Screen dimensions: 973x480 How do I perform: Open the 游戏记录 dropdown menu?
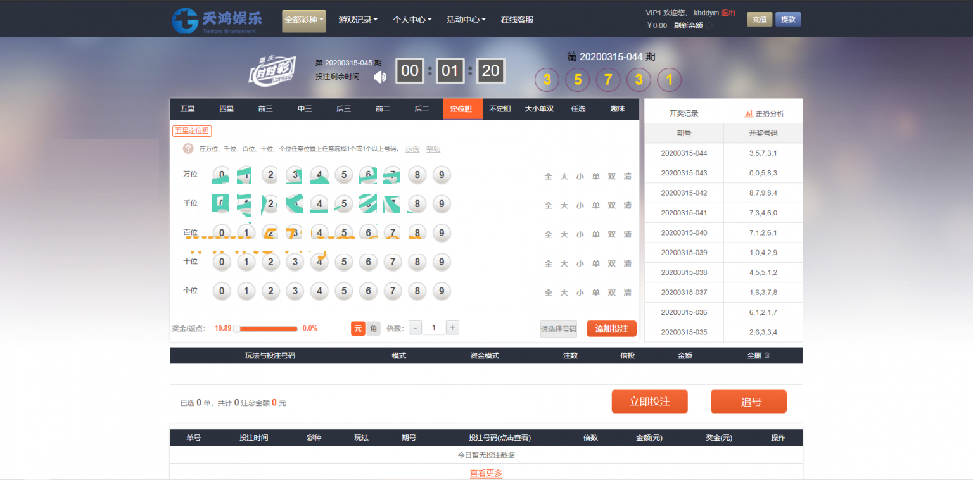(x=358, y=20)
